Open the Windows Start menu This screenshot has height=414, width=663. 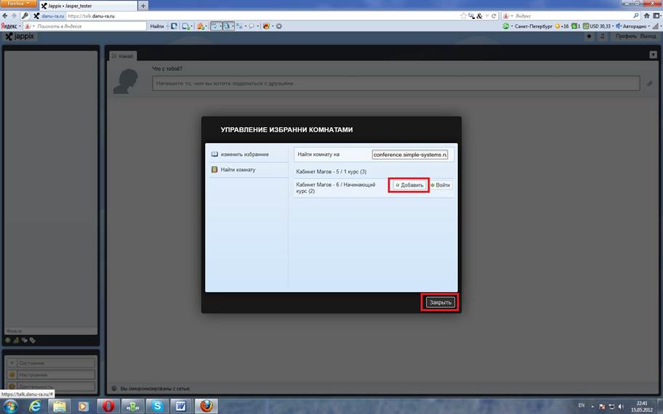[9, 407]
